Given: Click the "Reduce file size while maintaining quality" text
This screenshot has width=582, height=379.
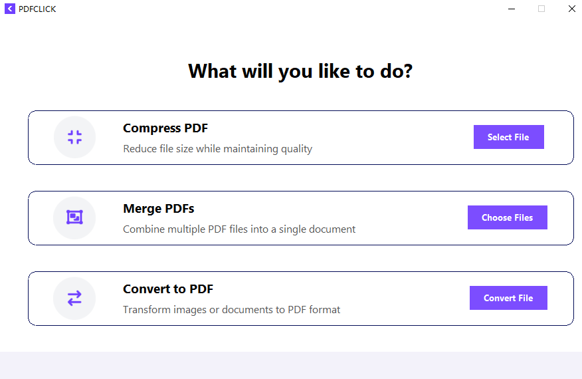Looking at the screenshot, I should click(x=217, y=149).
